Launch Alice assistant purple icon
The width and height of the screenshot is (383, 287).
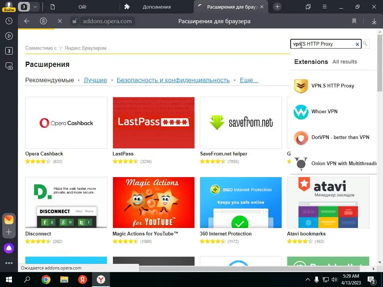click(9, 248)
